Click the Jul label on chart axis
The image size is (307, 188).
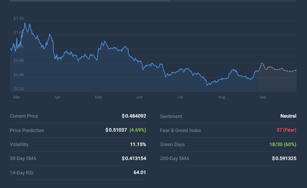tap(180, 97)
